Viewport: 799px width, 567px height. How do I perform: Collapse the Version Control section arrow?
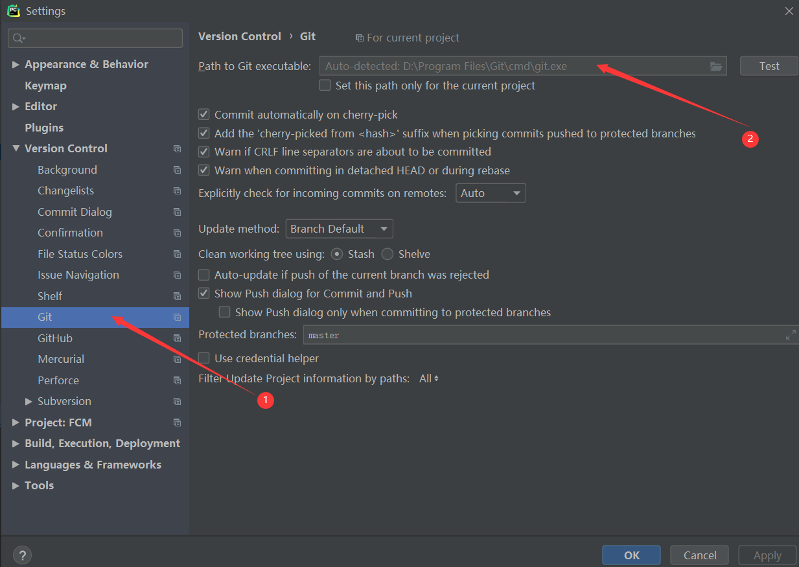pyautogui.click(x=16, y=148)
